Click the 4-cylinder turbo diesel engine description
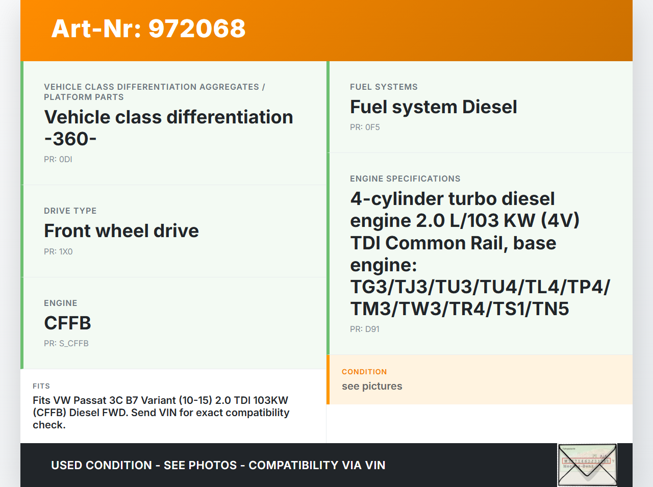653x487 pixels. point(480,253)
